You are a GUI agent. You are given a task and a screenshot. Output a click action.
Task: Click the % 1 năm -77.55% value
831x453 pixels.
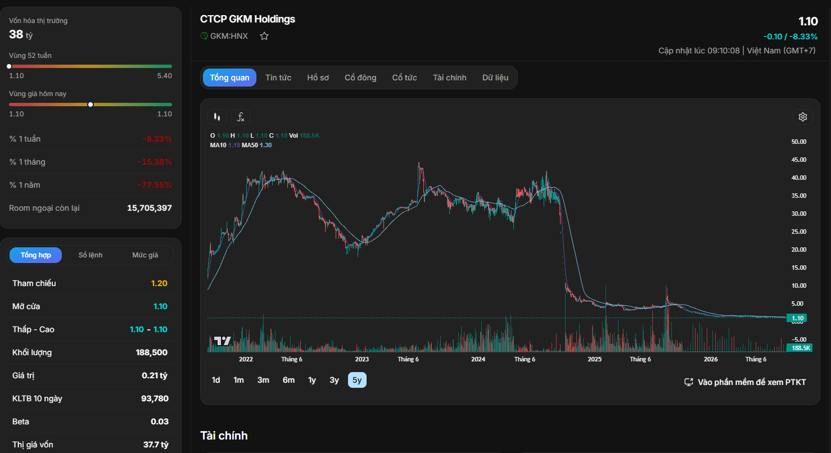[x=155, y=185]
